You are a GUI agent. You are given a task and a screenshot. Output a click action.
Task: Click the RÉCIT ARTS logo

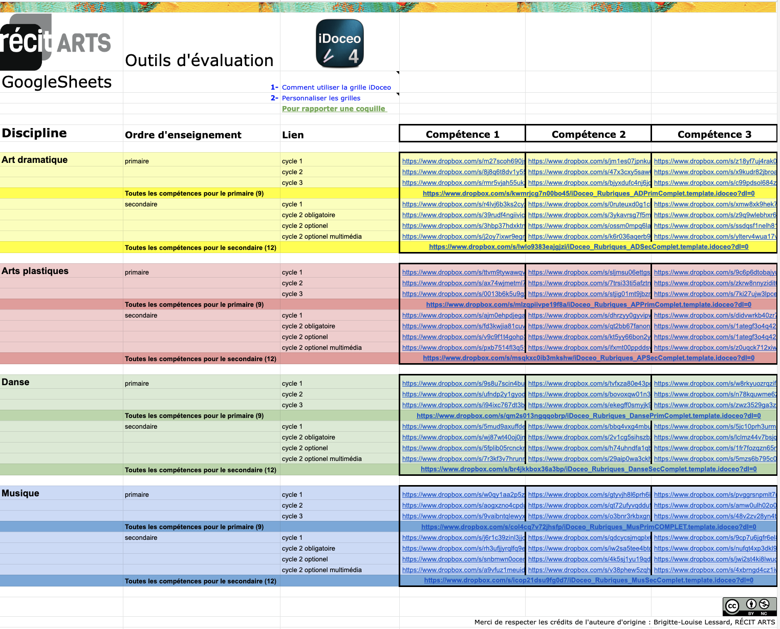pos(55,42)
